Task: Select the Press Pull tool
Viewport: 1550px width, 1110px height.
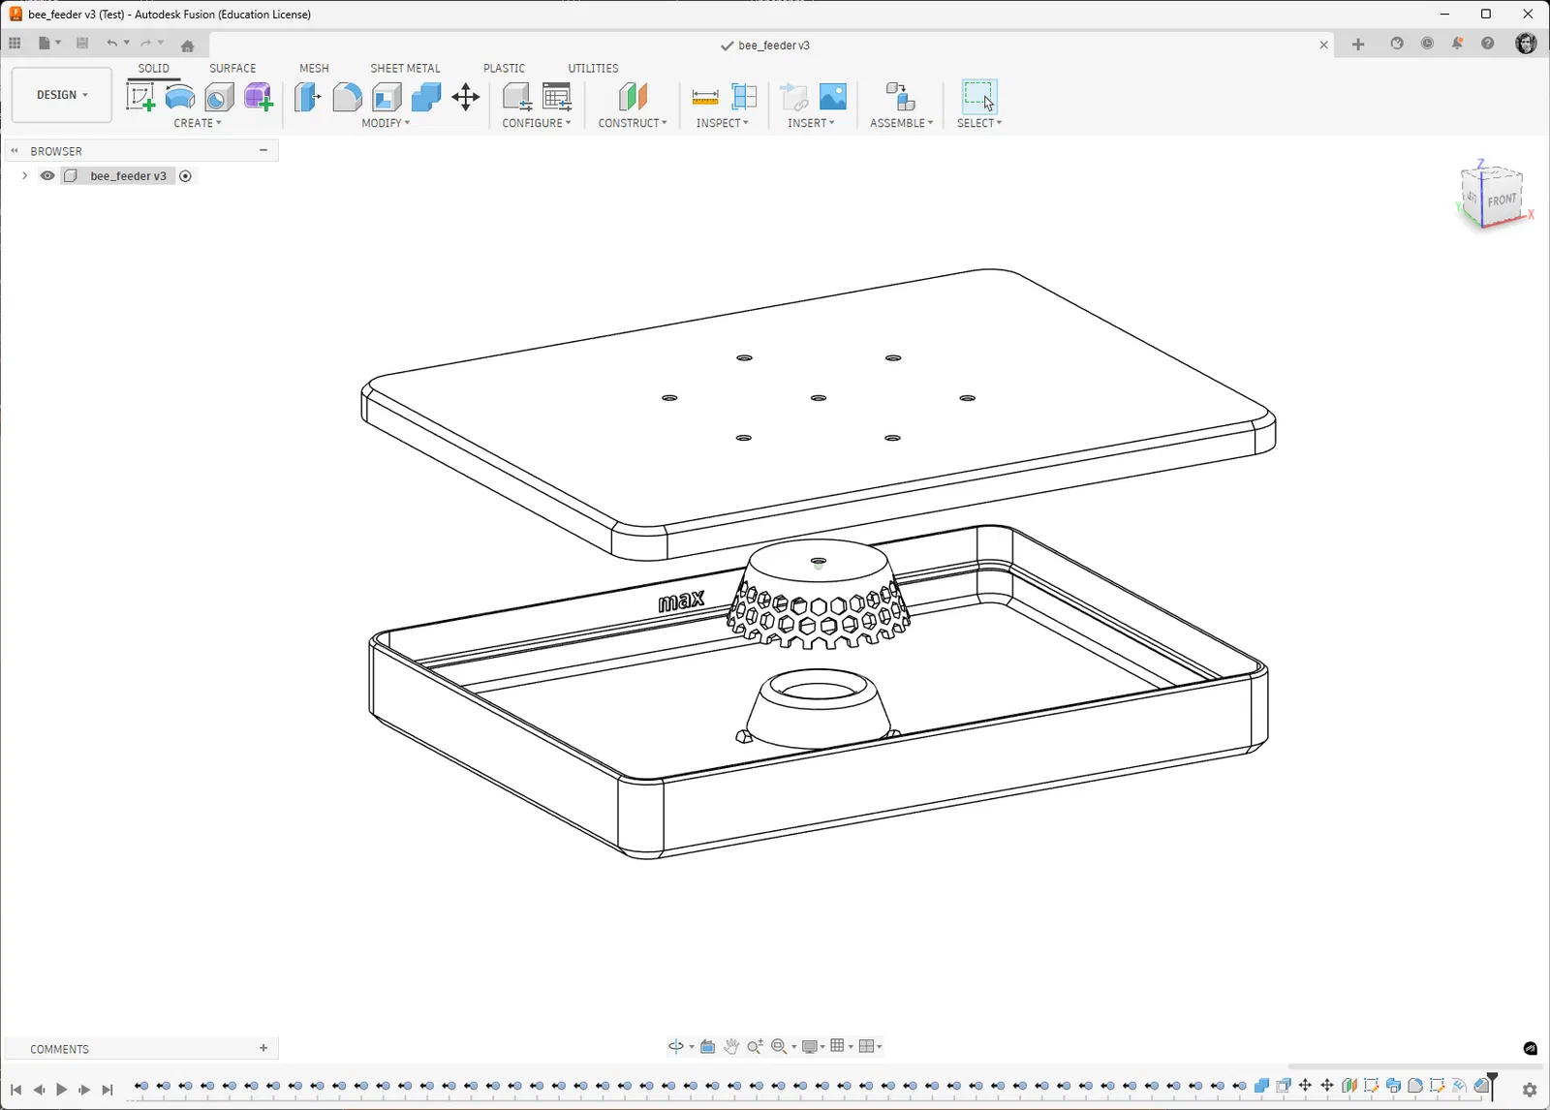Action: click(308, 97)
